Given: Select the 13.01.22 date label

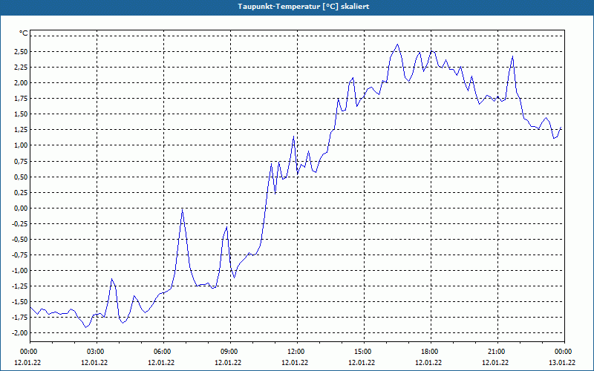Looking at the screenshot, I should (x=562, y=363).
